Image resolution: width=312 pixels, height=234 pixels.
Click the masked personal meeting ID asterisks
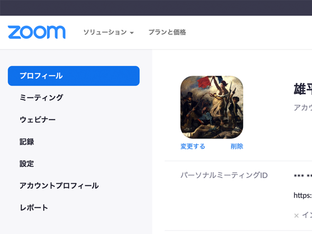[x=303, y=176]
